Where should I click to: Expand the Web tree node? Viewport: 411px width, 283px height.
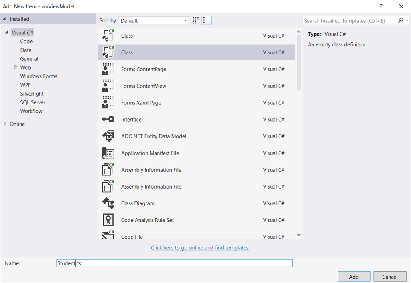pyautogui.click(x=16, y=68)
